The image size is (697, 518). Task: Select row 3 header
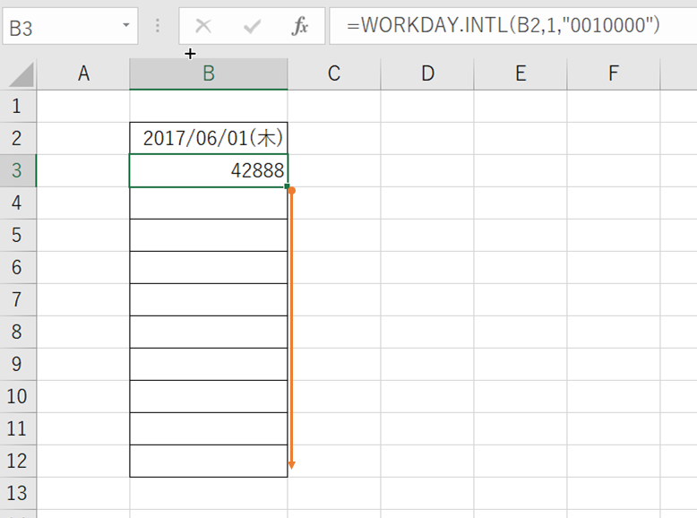18,171
